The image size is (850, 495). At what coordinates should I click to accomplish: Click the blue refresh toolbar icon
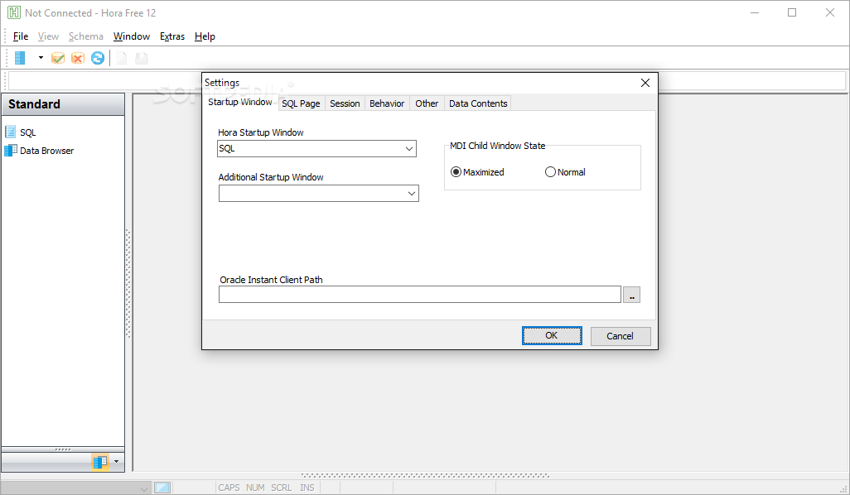[98, 58]
